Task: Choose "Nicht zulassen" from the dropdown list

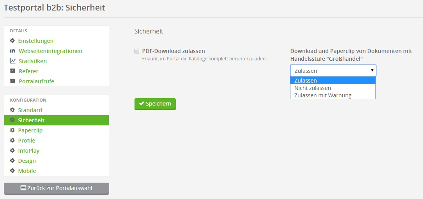Action: point(313,88)
